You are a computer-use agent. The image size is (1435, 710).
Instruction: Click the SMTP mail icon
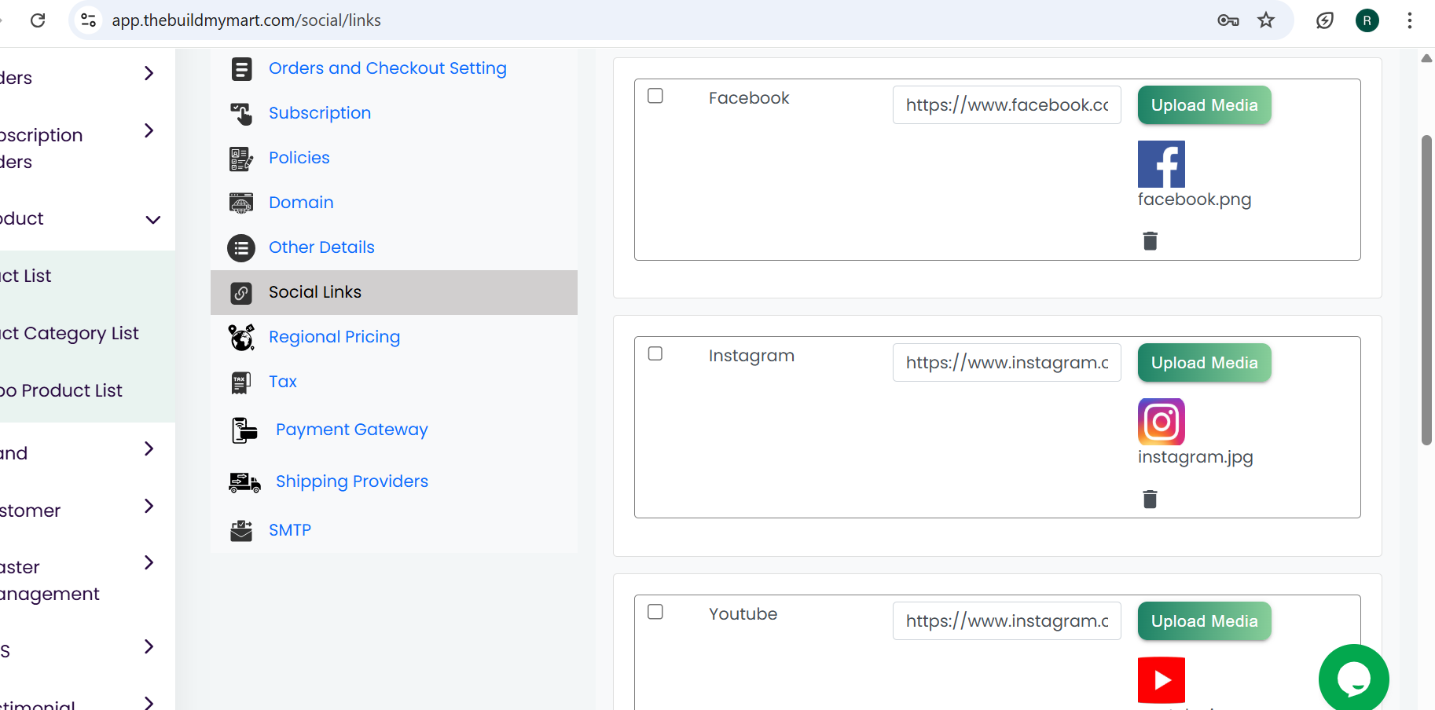tap(241, 531)
